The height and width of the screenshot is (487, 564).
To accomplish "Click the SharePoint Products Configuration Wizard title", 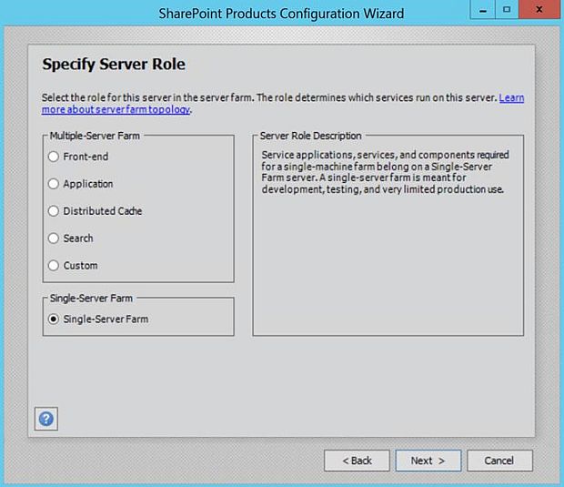I will [281, 14].
